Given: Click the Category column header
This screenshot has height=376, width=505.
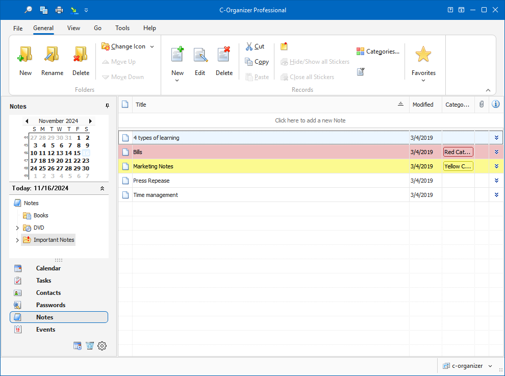Looking at the screenshot, I should 458,105.
